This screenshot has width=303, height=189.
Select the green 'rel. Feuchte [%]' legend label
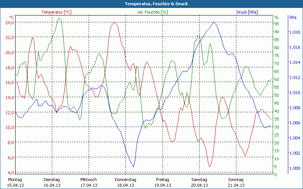[153, 12]
